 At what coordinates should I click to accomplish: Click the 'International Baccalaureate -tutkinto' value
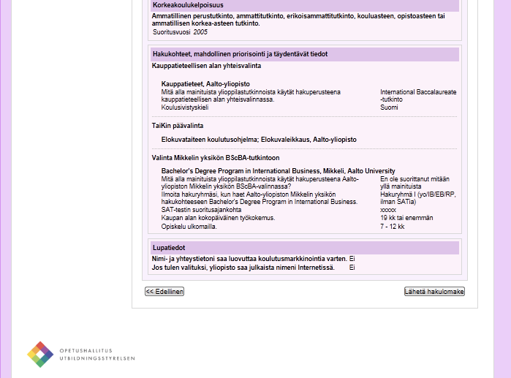click(x=418, y=96)
